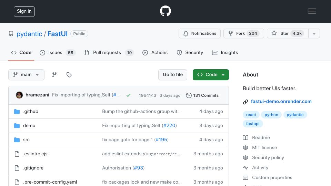Image resolution: width=331 pixels, height=186 pixels.
Task: Click the .gitignore file icon
Action: click(17, 168)
